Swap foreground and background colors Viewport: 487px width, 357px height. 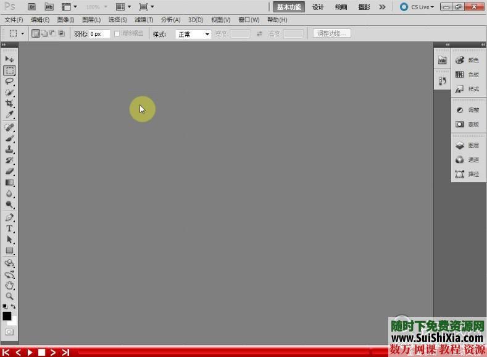(14, 306)
